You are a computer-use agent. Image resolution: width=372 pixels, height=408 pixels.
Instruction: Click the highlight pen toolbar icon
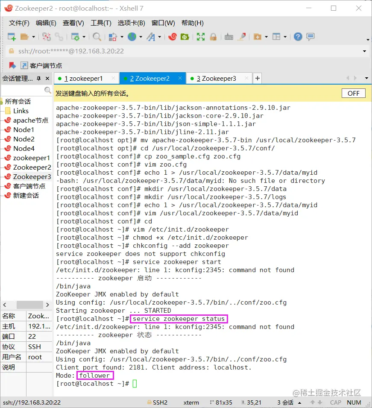[x=242, y=37]
